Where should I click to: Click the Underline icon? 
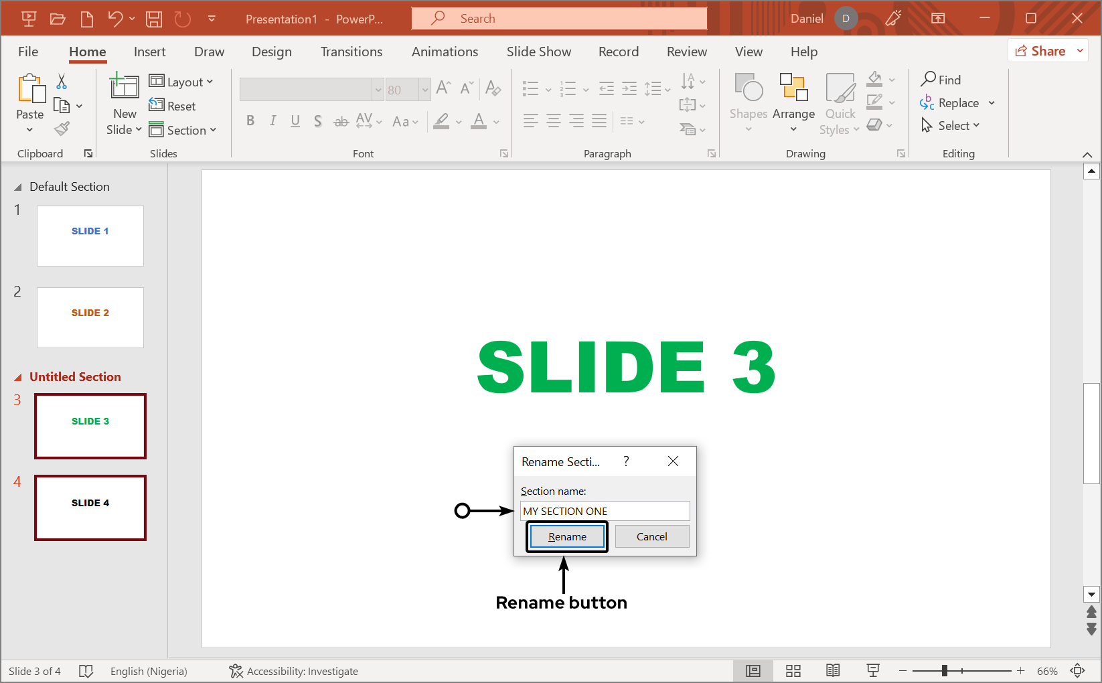click(x=295, y=121)
